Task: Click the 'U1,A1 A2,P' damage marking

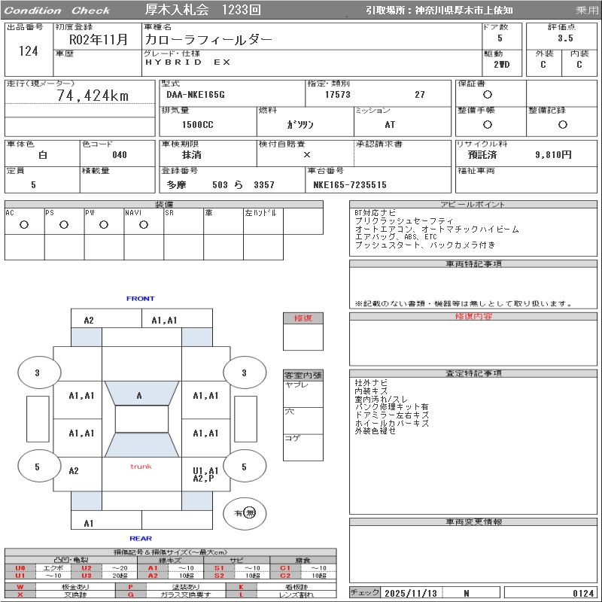Action: (205, 474)
